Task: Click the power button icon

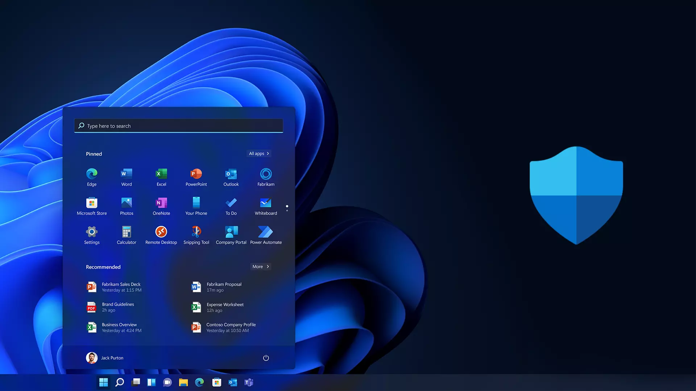Action: pos(266,358)
